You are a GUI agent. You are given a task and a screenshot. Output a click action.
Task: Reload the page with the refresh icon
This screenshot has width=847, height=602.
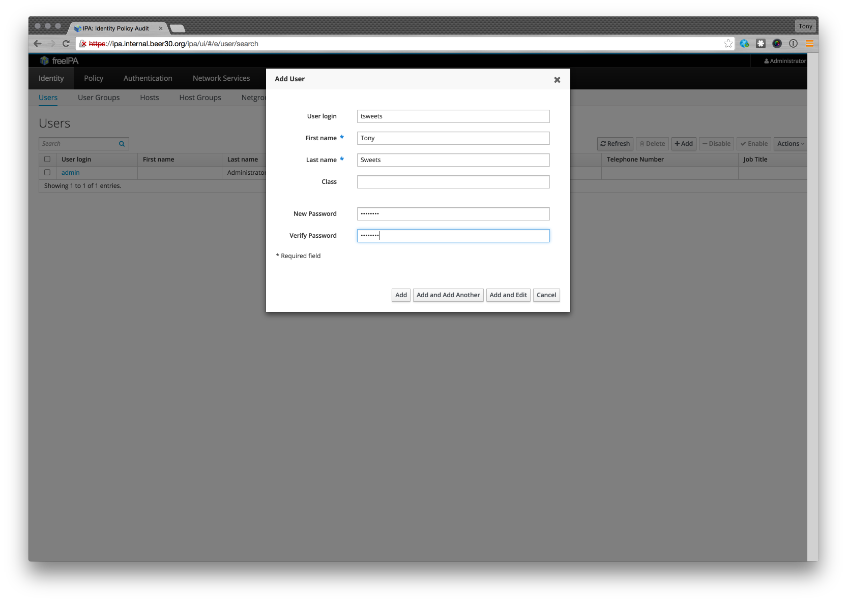(66, 44)
